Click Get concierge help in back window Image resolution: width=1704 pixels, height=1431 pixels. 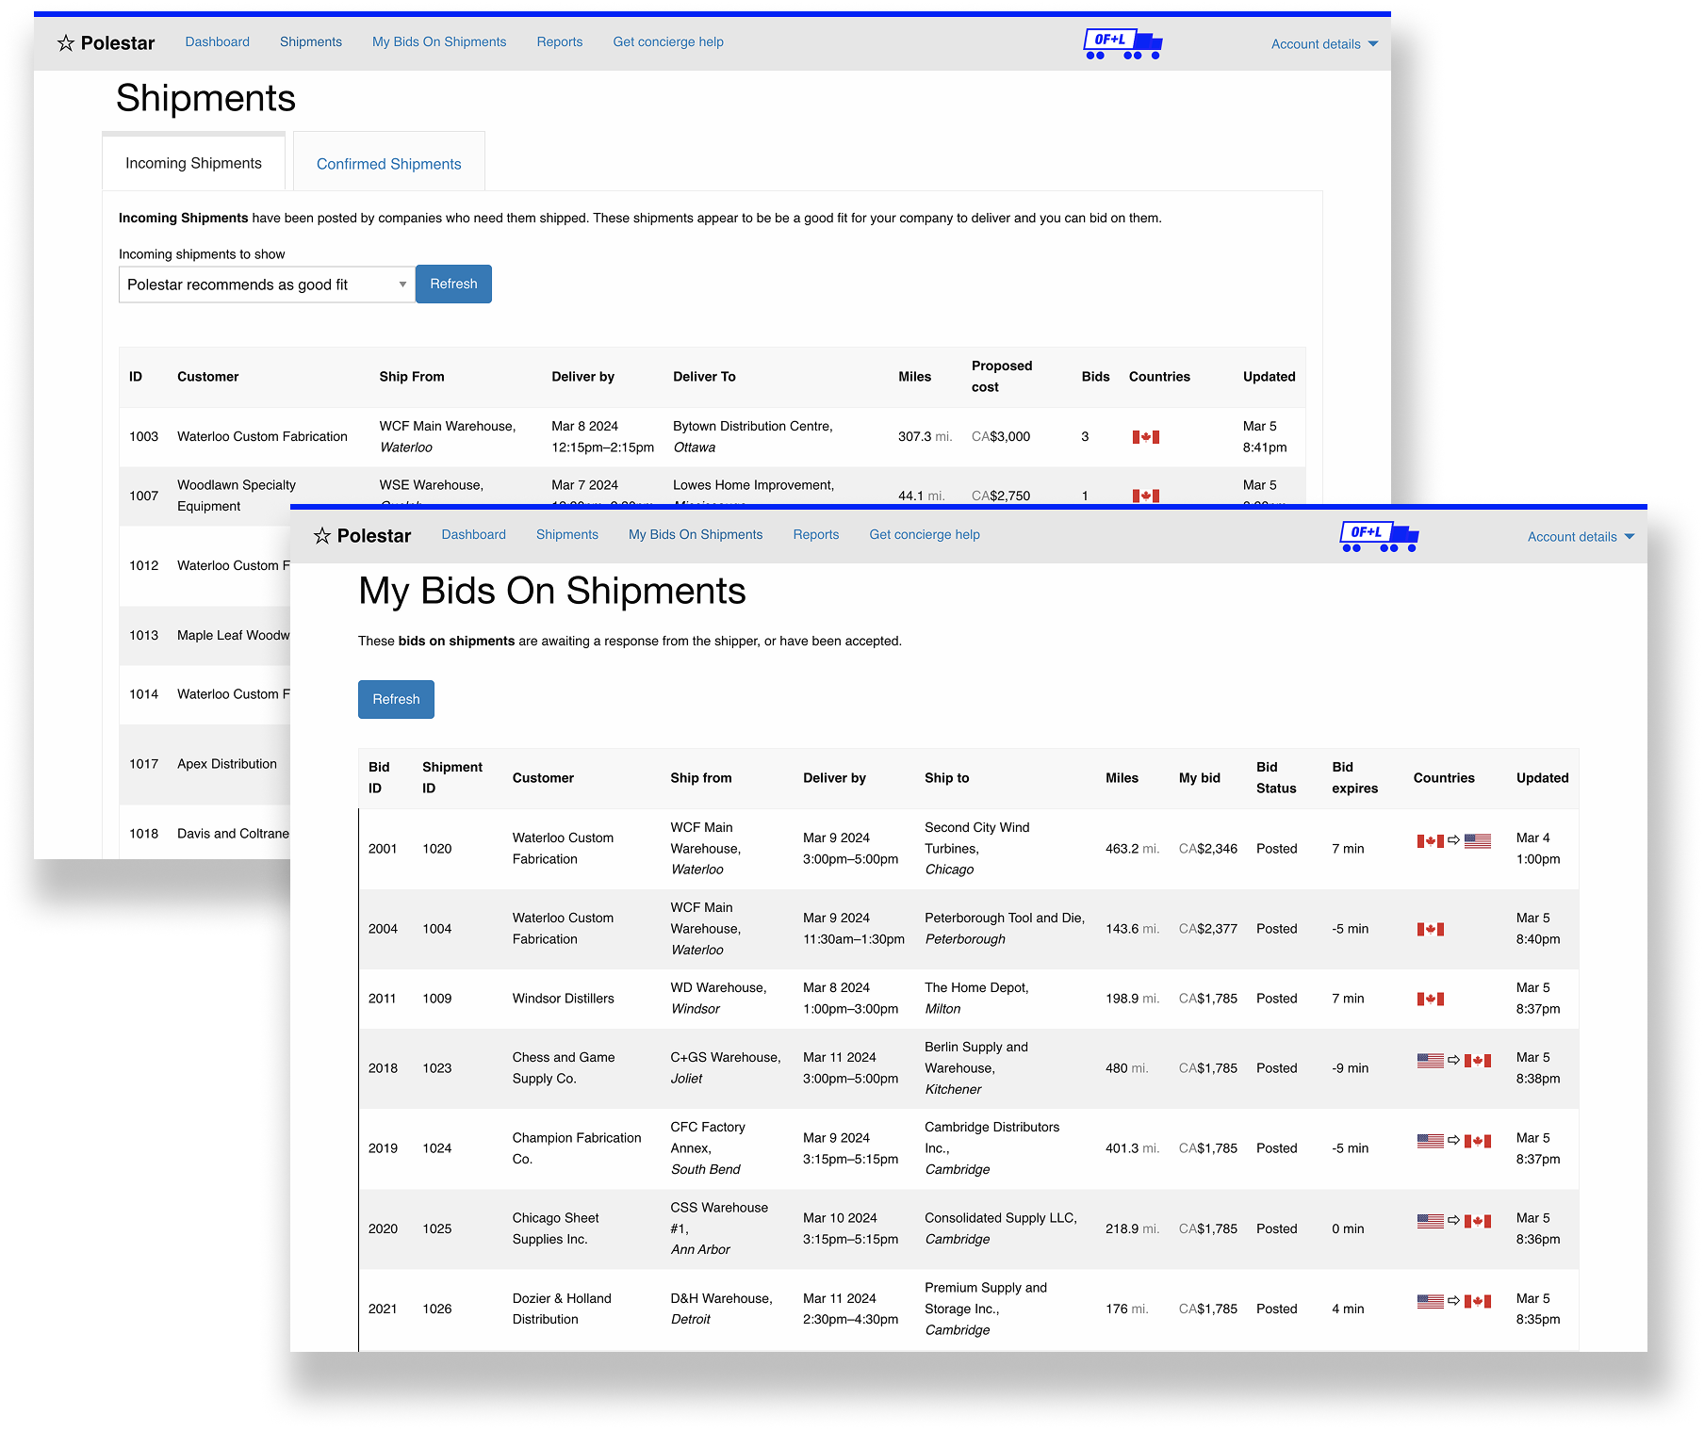pos(668,42)
